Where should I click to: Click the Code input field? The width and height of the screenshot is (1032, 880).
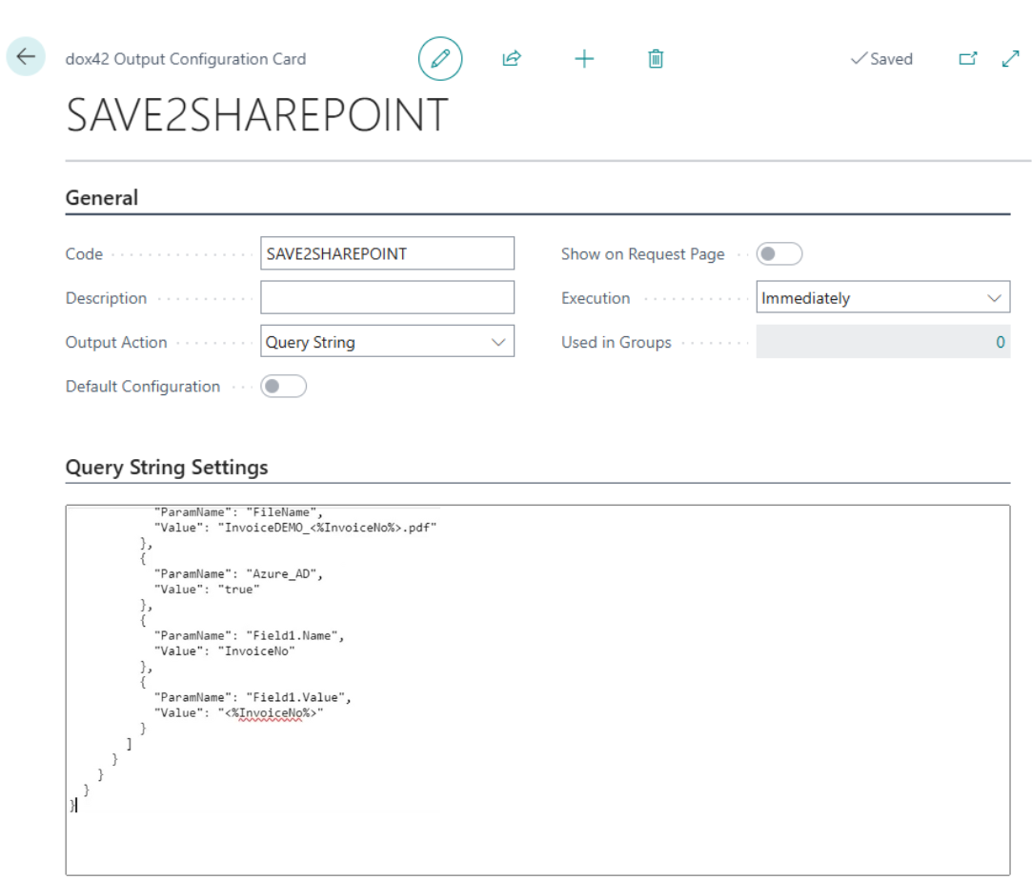[x=387, y=253]
